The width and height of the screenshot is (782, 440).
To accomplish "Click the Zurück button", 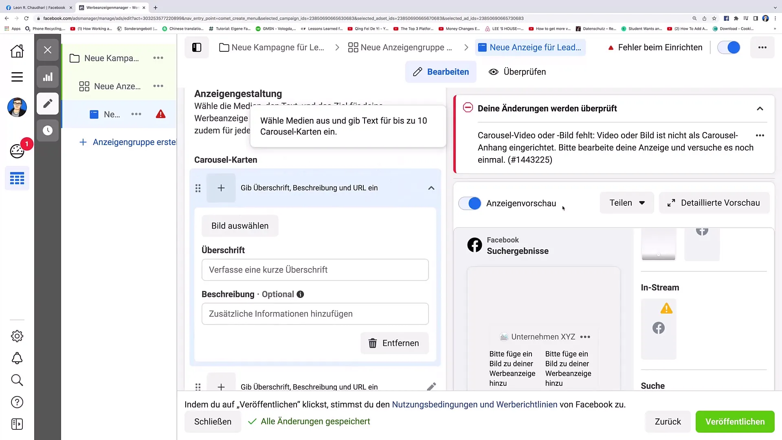I will tap(668, 422).
